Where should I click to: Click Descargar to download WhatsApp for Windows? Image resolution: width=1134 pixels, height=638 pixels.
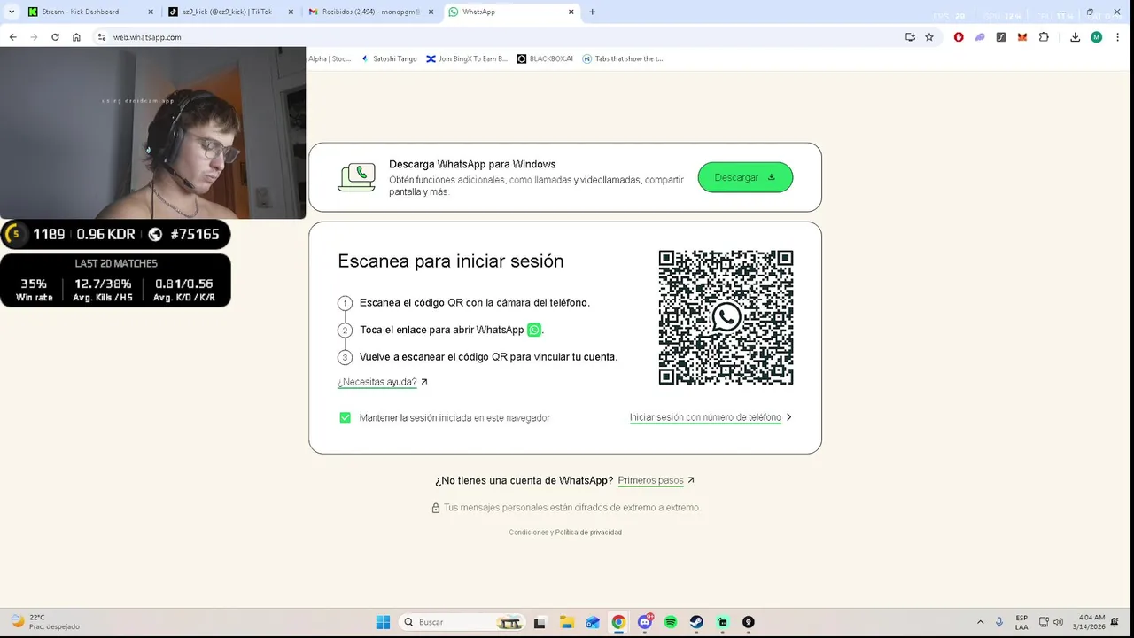(745, 177)
